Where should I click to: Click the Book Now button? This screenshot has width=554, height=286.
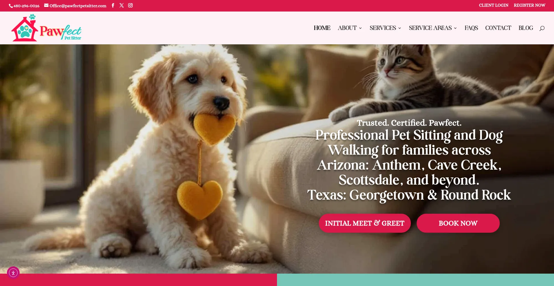[x=458, y=223]
